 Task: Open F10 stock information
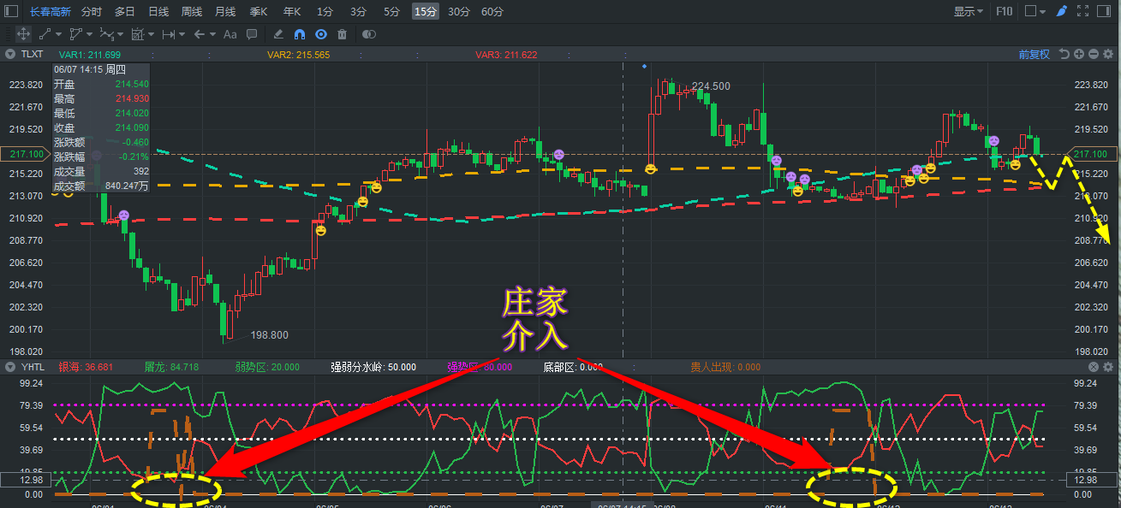coord(1004,10)
